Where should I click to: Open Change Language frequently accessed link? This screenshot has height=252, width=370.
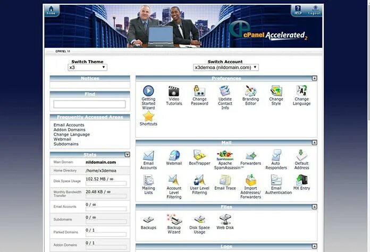point(71,135)
